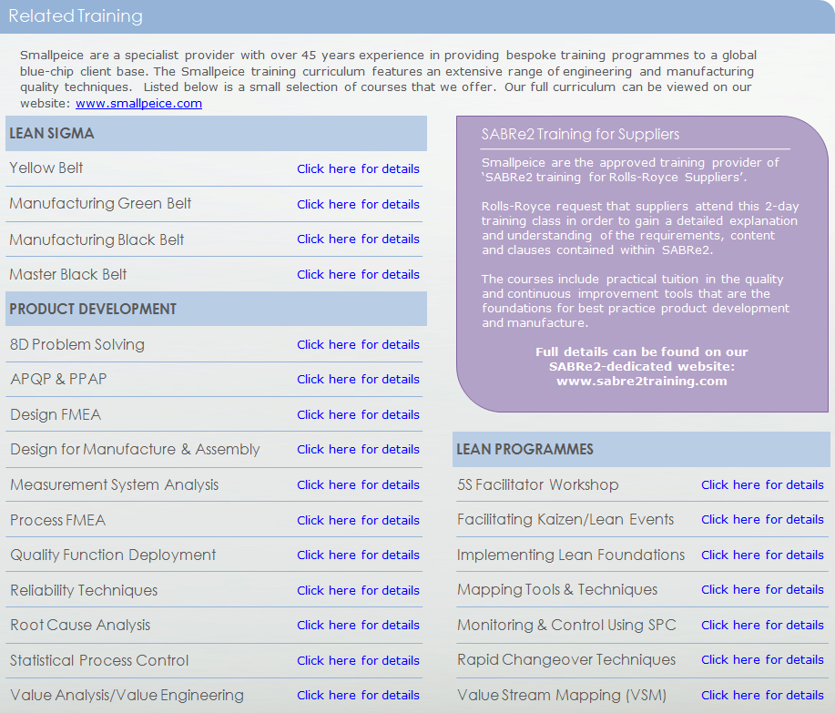Open Master Black Belt details link

358,274
